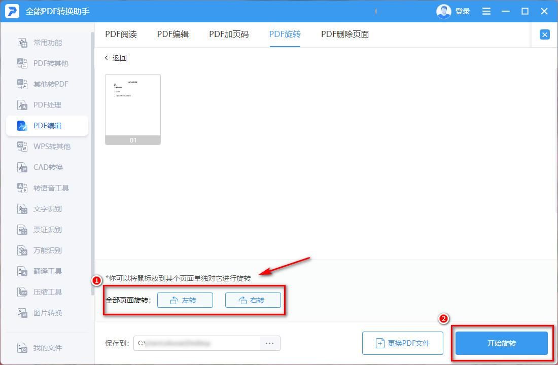Select the 翻译工具 translation tool
This screenshot has height=365, width=558.
48,271
